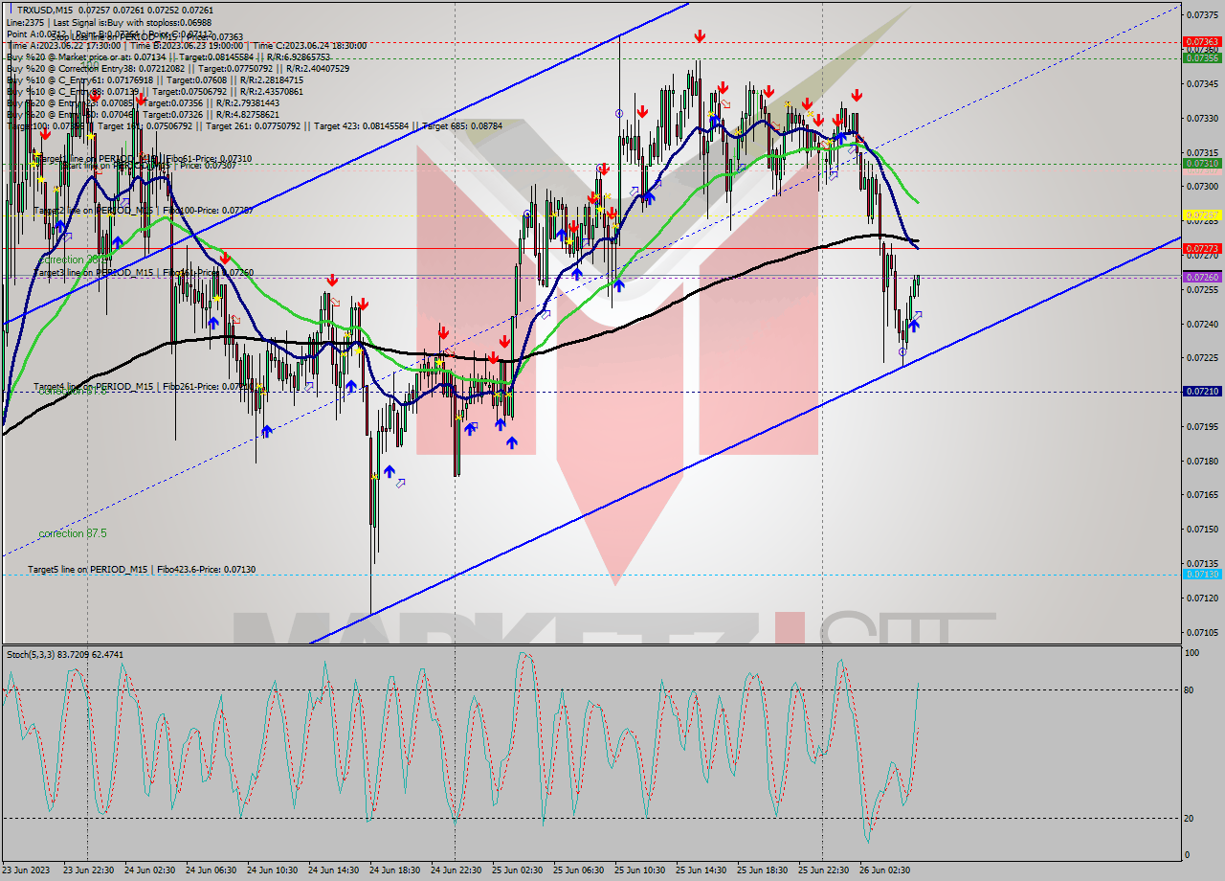This screenshot has width=1225, height=881.
Task: Click the green 0.07356 price label
Action: [1201, 57]
